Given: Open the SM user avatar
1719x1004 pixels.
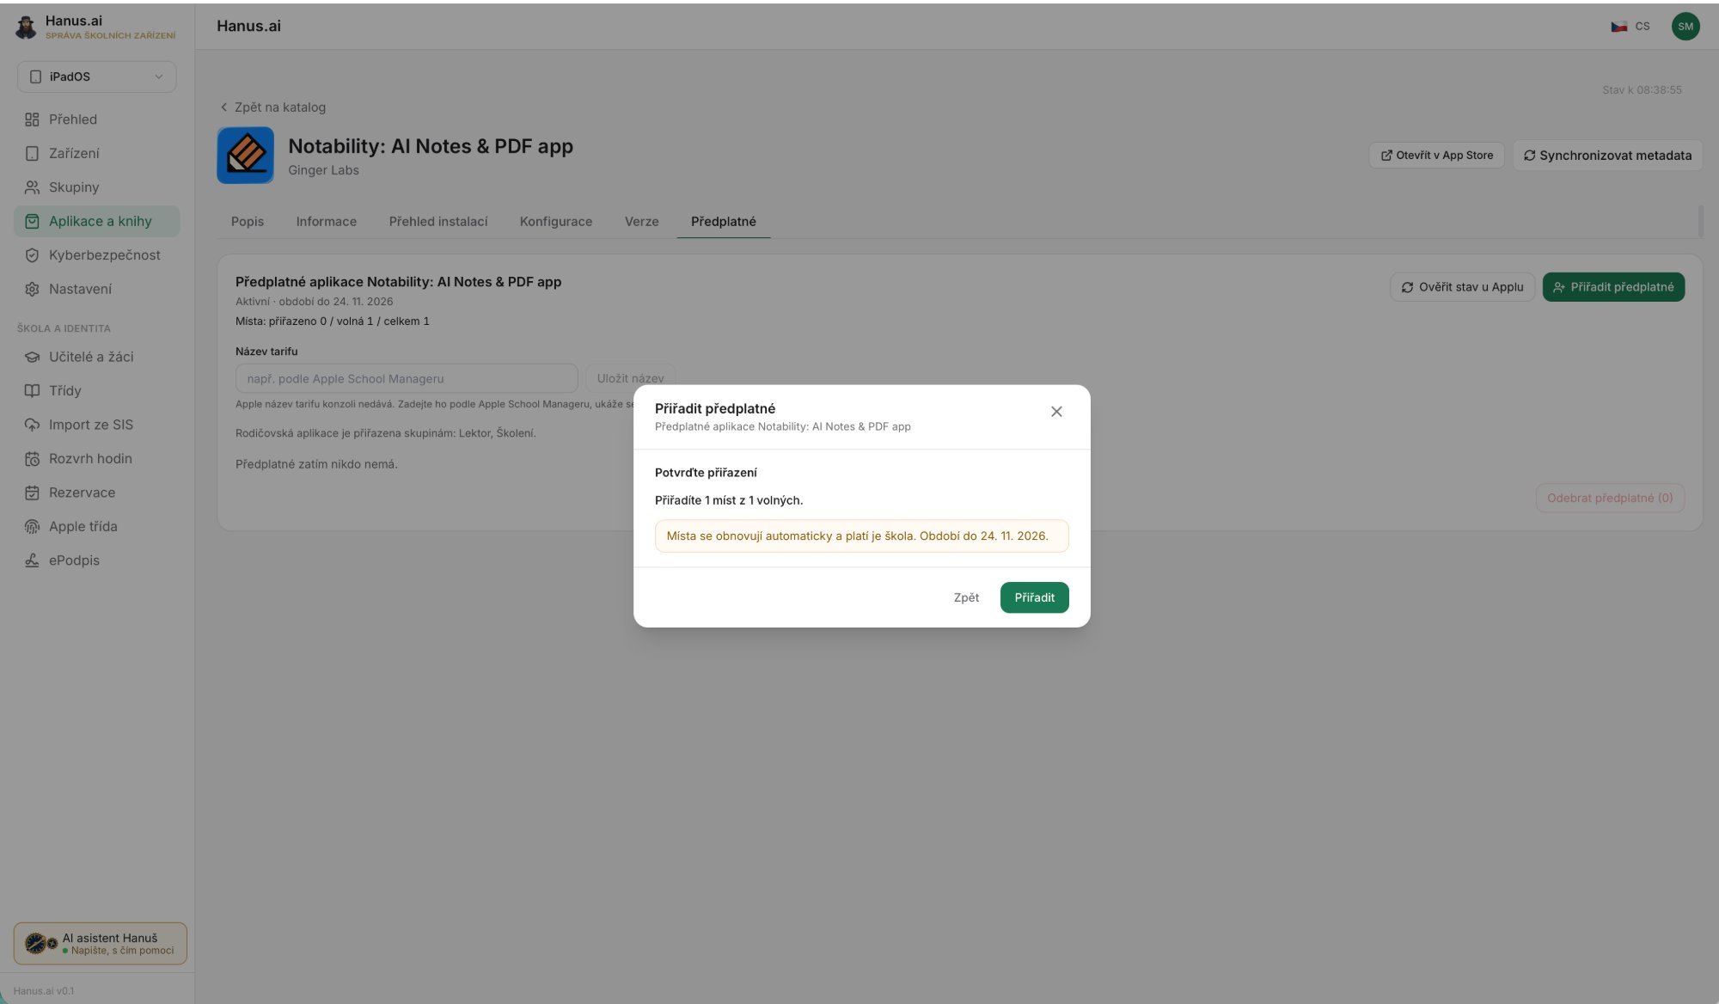Looking at the screenshot, I should [1685, 26].
